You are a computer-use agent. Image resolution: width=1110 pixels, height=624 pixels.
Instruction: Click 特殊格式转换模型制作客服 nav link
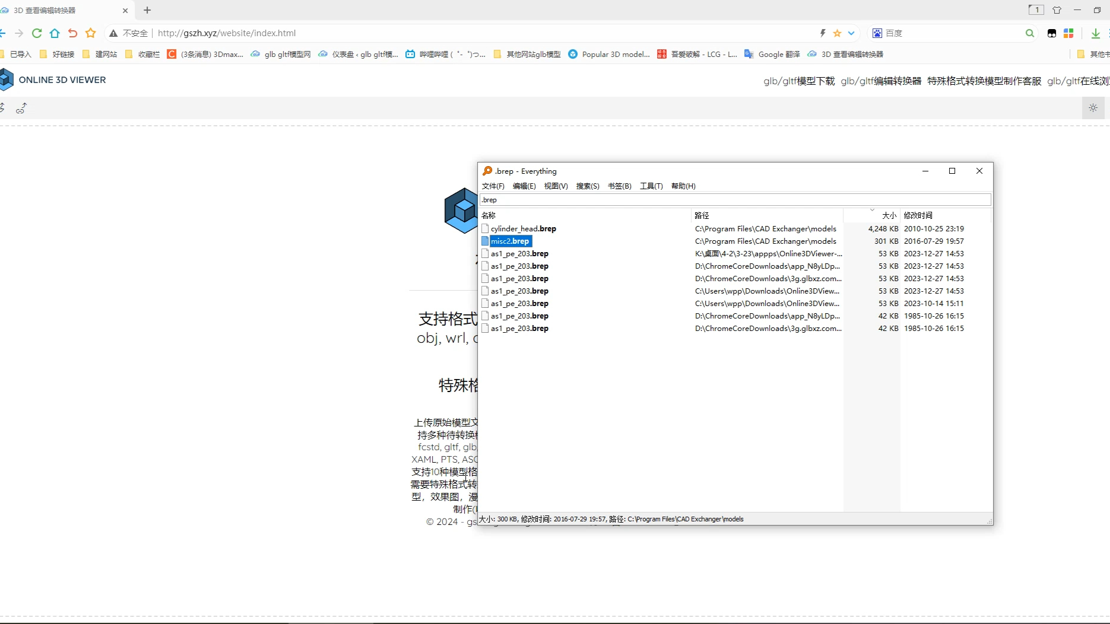984,81
